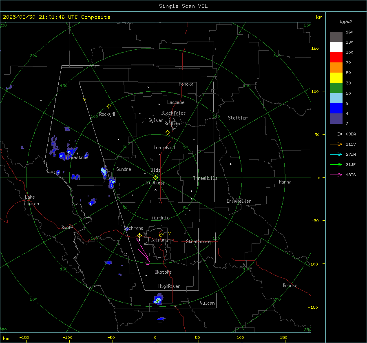Viewport: 367px width, 343px height.
Task: Select the bright blue 4-8 legend color
Action: 336,108
